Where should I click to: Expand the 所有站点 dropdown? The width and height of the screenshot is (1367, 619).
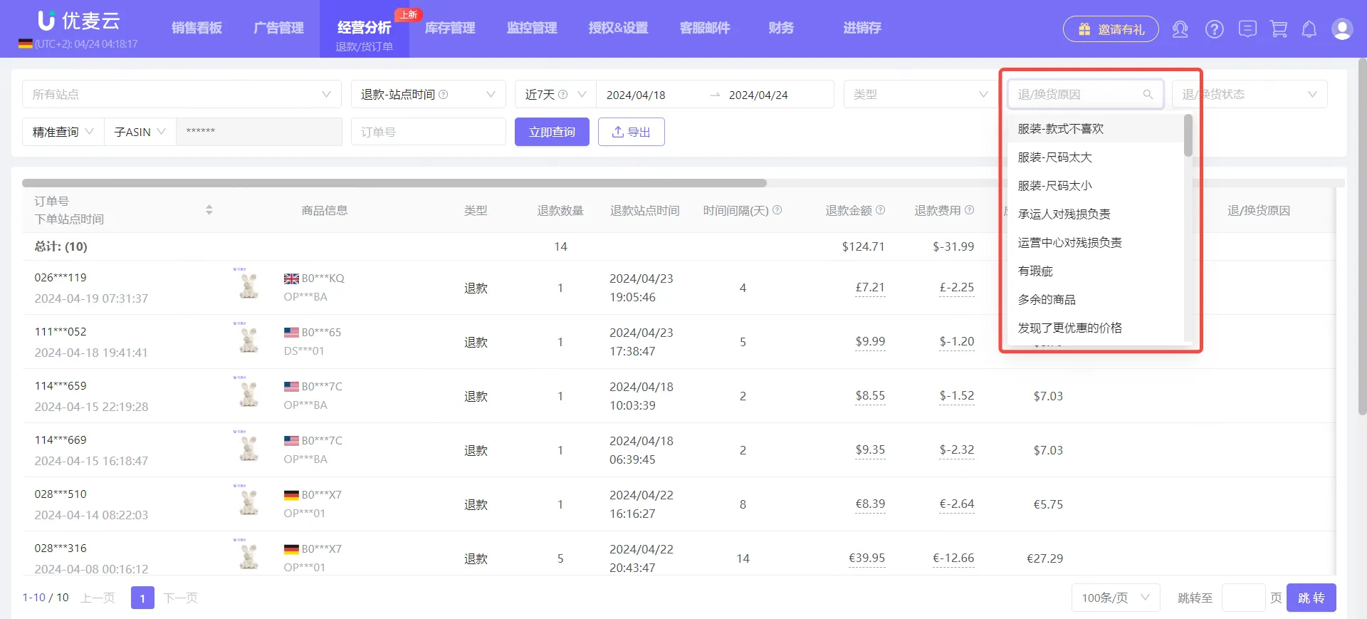point(182,94)
